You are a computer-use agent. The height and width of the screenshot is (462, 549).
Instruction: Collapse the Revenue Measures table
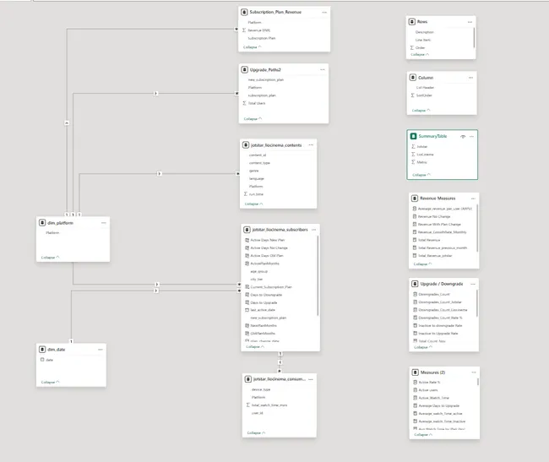tap(422, 264)
